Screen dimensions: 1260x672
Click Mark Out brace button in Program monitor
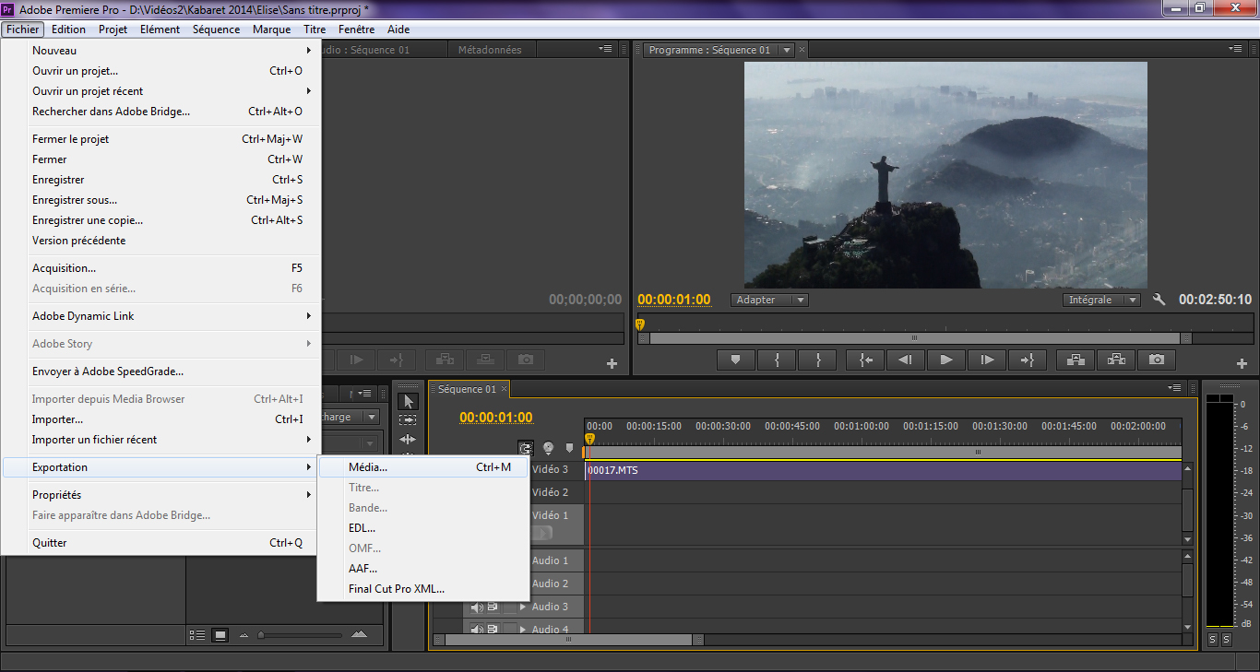[817, 360]
